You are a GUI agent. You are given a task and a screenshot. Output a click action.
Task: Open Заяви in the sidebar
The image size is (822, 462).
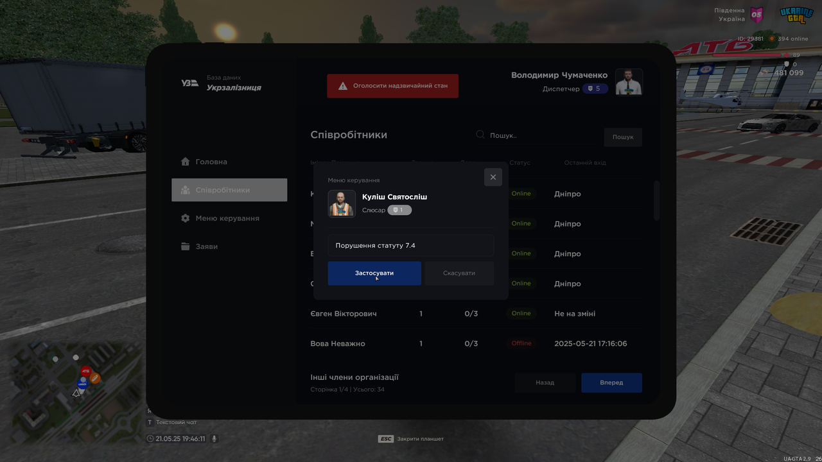(229, 246)
